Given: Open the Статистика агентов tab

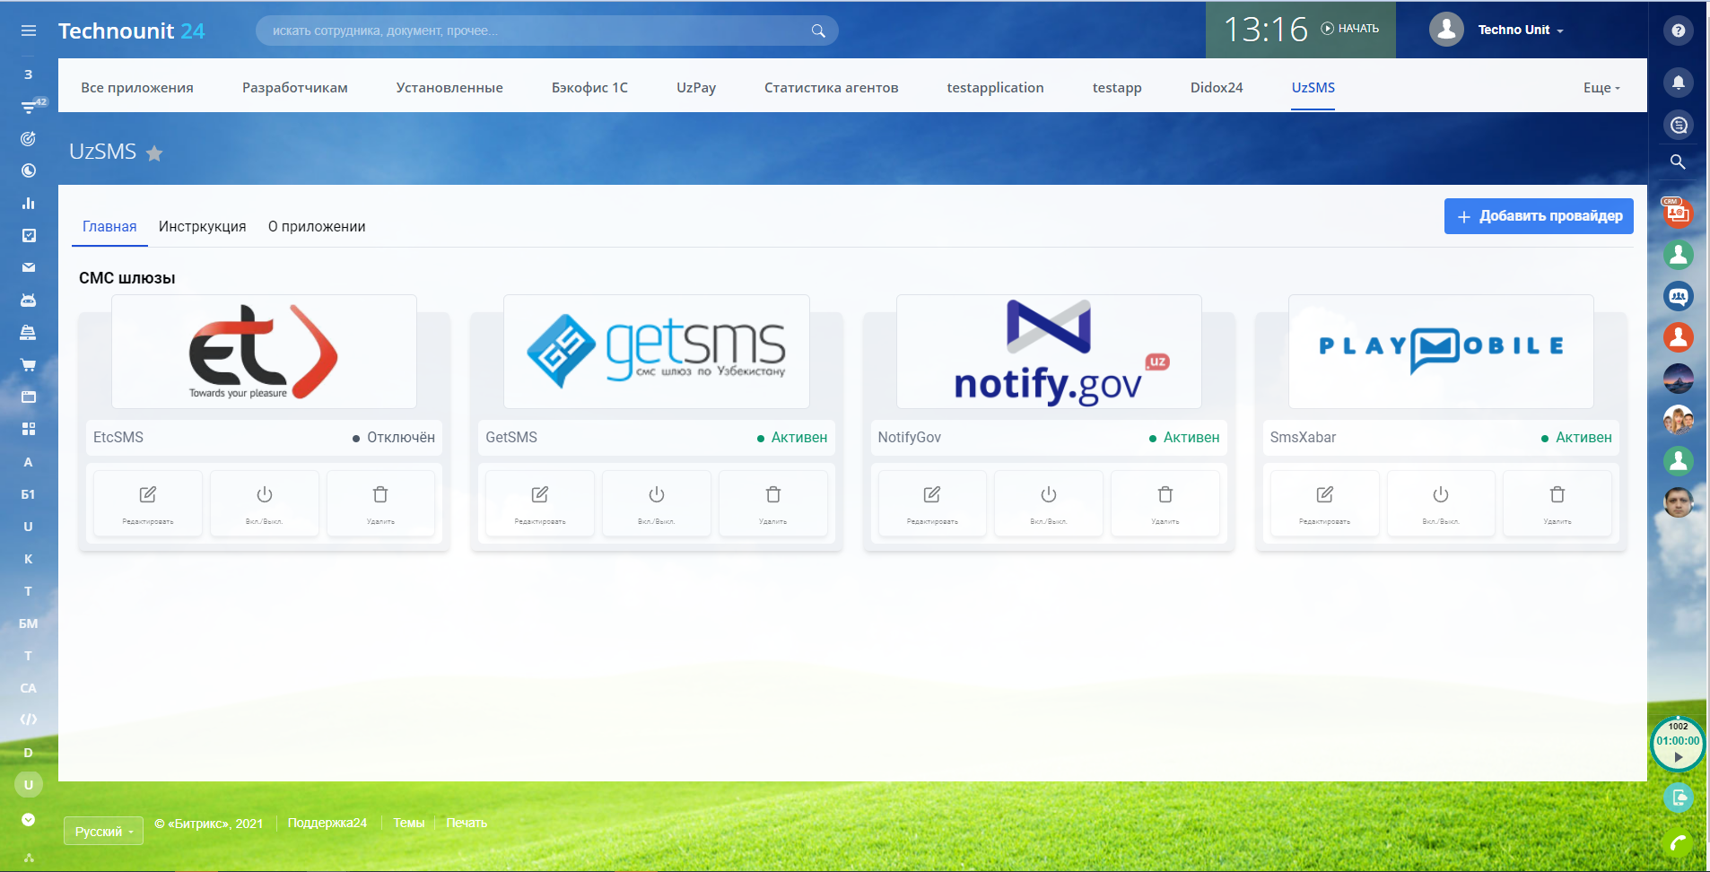Looking at the screenshot, I should (x=832, y=88).
